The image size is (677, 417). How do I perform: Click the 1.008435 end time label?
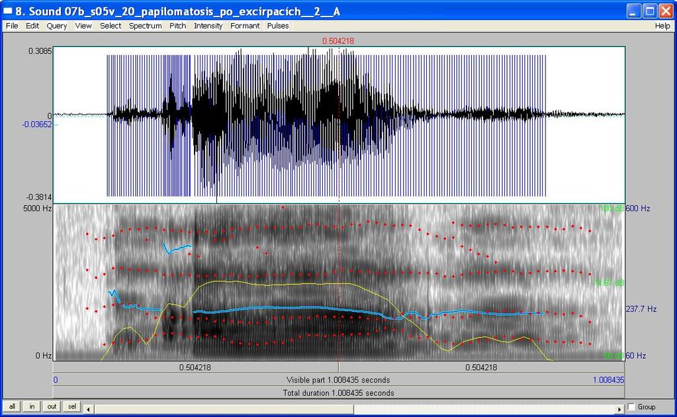pyautogui.click(x=608, y=380)
